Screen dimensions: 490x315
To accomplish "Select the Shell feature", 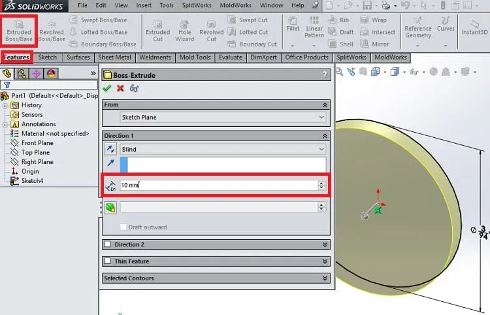I will (x=341, y=44).
